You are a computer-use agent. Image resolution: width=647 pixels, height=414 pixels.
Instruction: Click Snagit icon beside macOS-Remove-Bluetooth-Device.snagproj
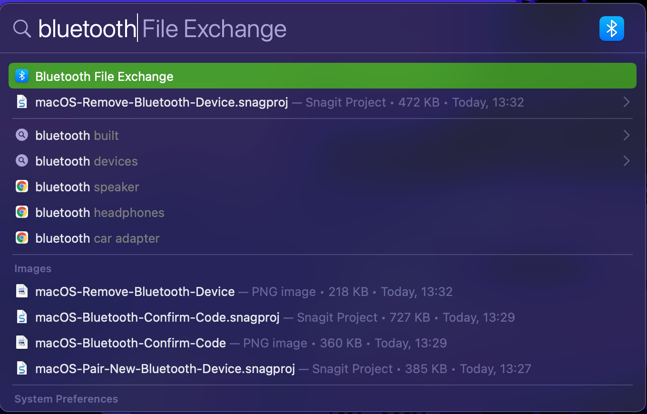[x=22, y=101]
